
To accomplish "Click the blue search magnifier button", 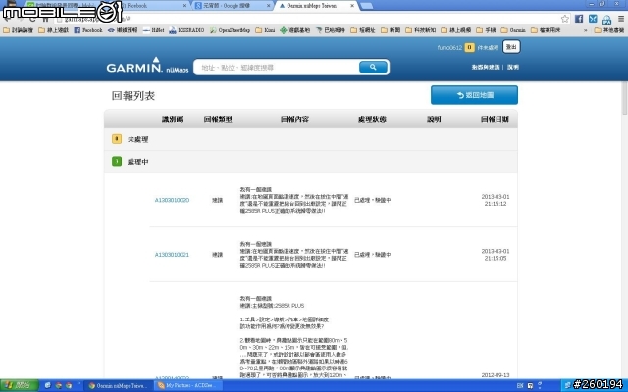I will [373, 68].
